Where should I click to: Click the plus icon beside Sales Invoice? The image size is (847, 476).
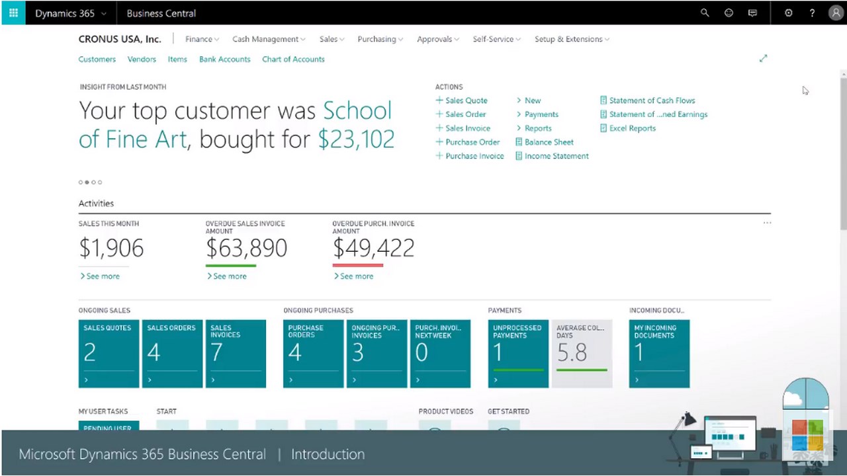tap(439, 128)
